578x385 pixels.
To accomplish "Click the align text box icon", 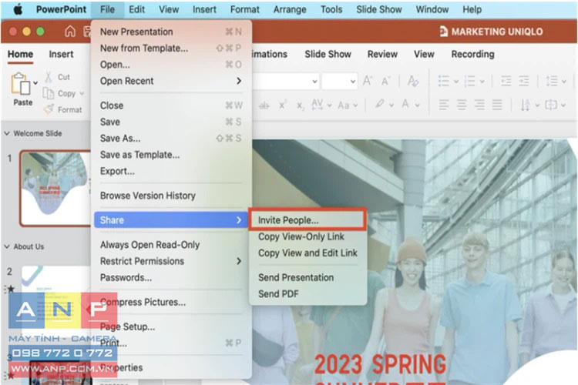I will tap(551, 105).
